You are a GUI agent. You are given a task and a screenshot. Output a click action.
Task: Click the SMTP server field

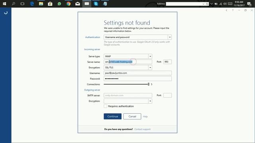point(128,95)
